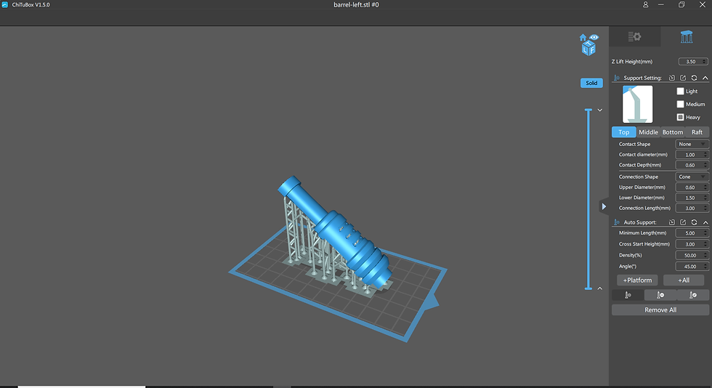Toggle the Solid view mode button

pos(591,83)
